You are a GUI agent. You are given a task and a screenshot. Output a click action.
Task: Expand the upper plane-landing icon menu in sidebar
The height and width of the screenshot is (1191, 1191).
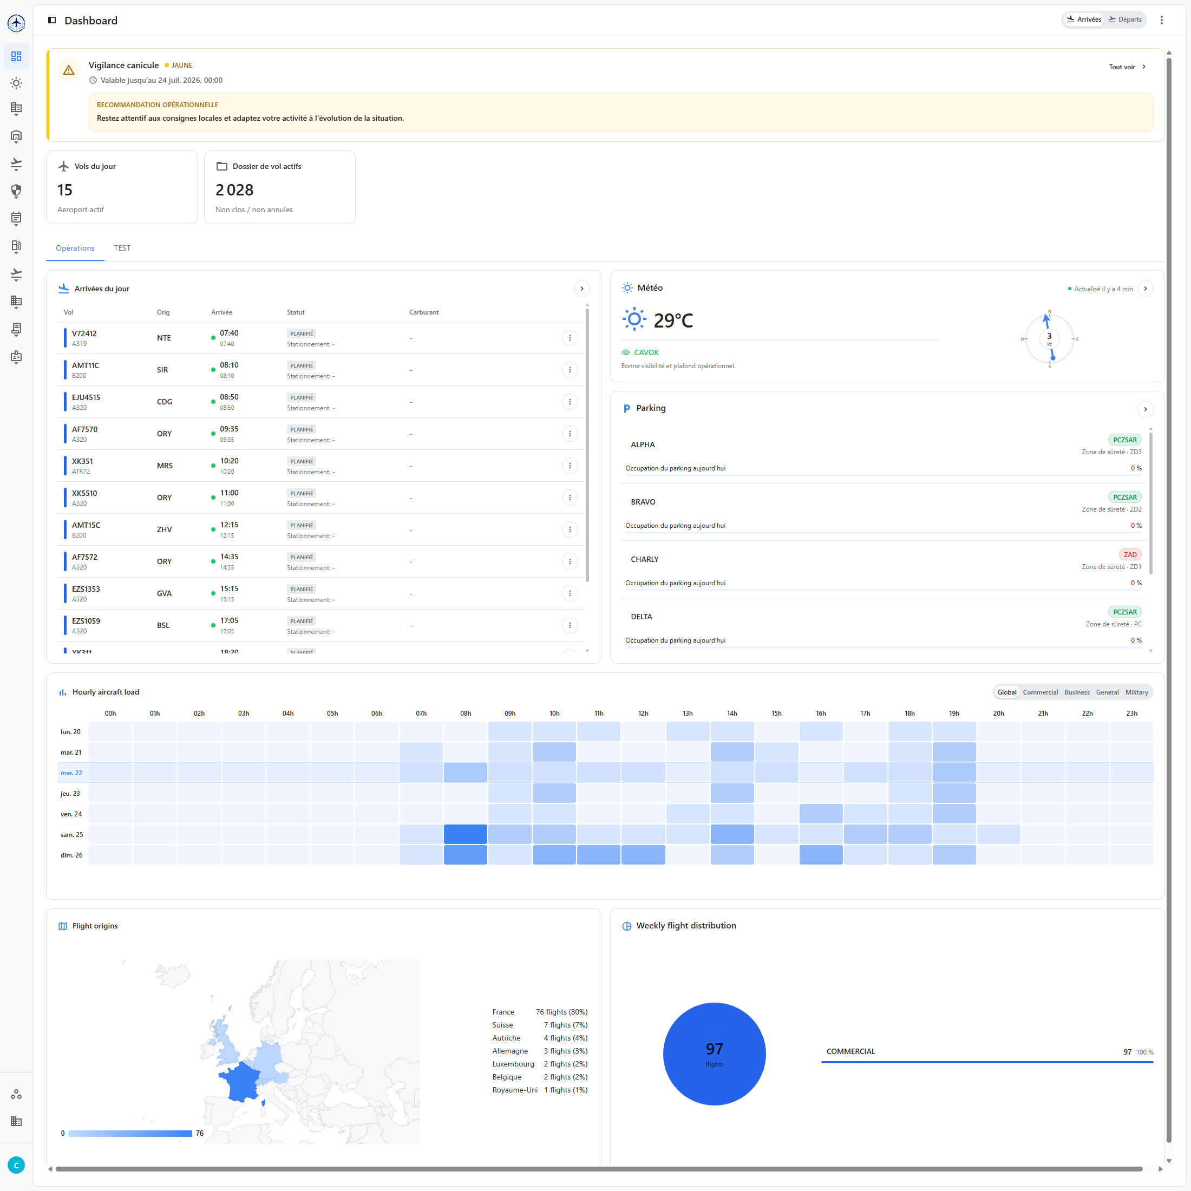pyautogui.click(x=16, y=165)
